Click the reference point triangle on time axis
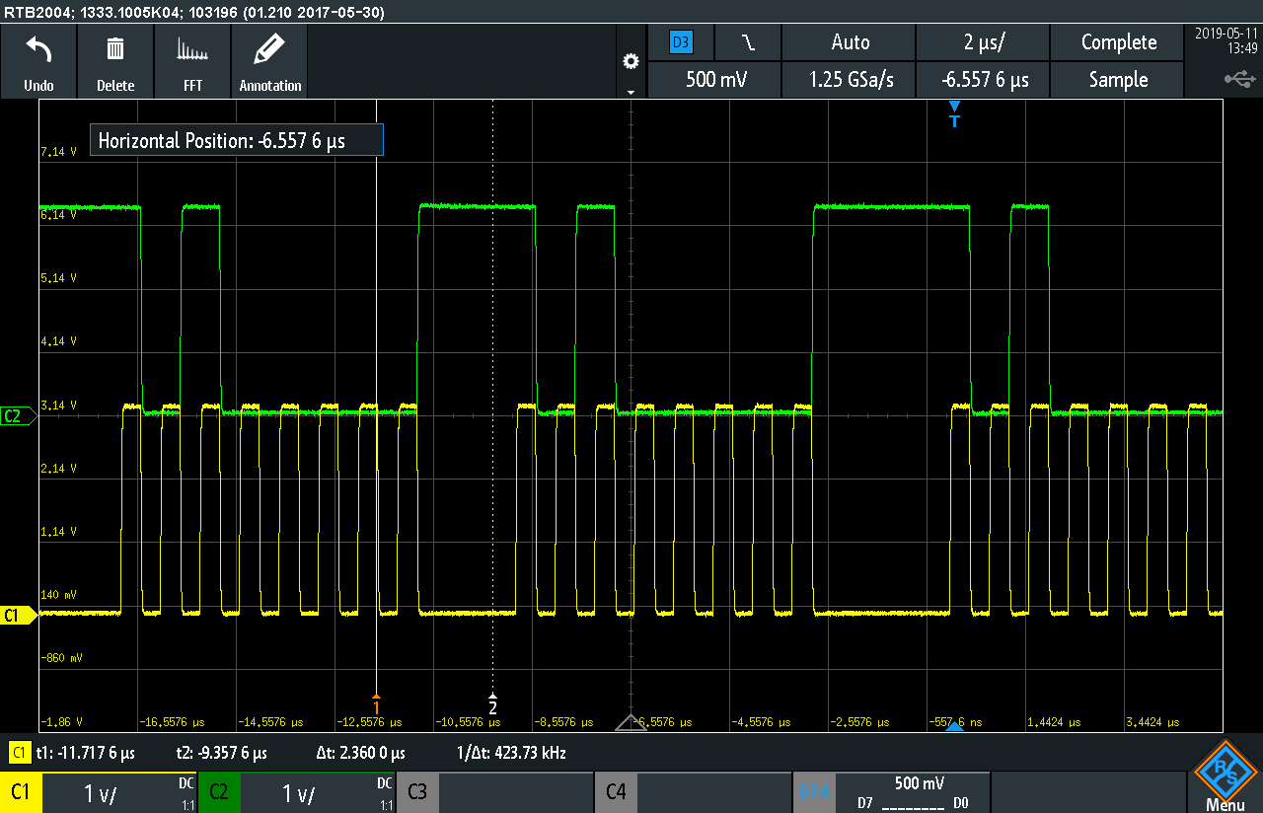Screen dimensions: 1263x813 pyautogui.click(x=631, y=723)
